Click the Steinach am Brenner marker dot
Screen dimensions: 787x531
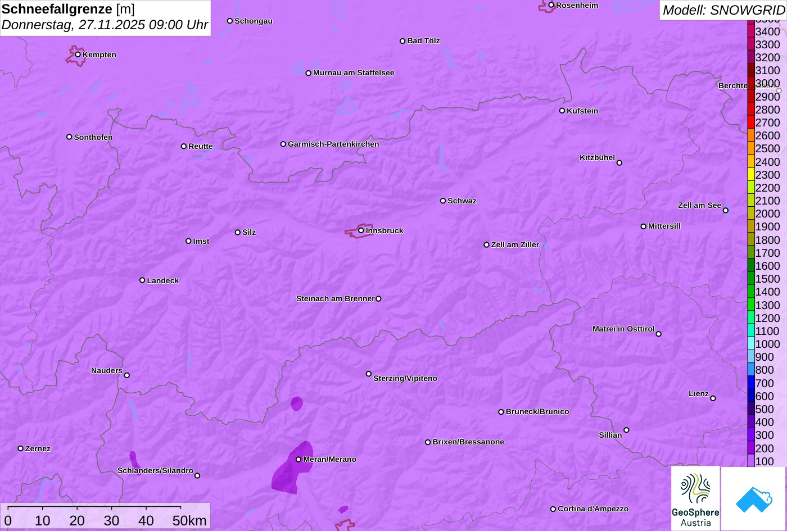(x=378, y=299)
